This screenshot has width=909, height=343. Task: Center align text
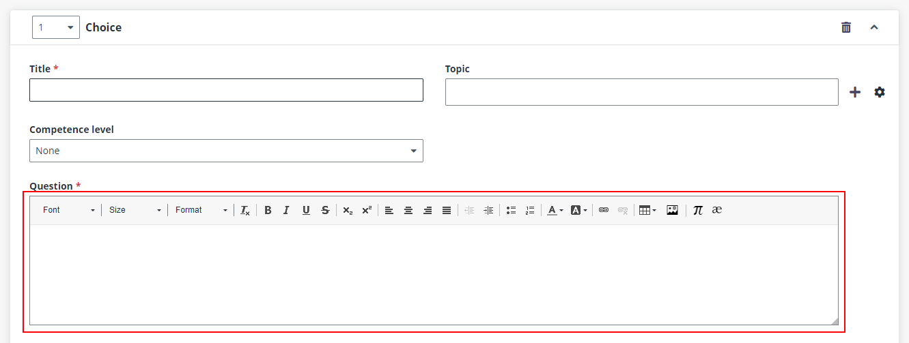[408, 210]
